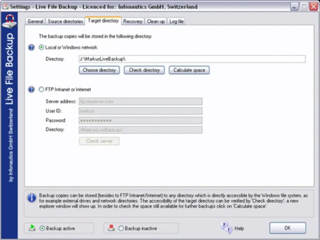This screenshot has height=240, width=320.
Task: Select the Local or Windows network option
Action: click(x=42, y=48)
